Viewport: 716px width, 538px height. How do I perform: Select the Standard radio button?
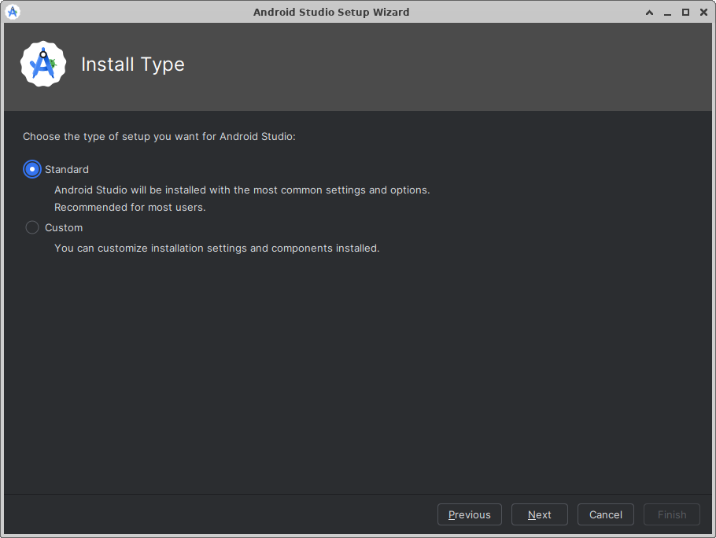[x=32, y=169]
